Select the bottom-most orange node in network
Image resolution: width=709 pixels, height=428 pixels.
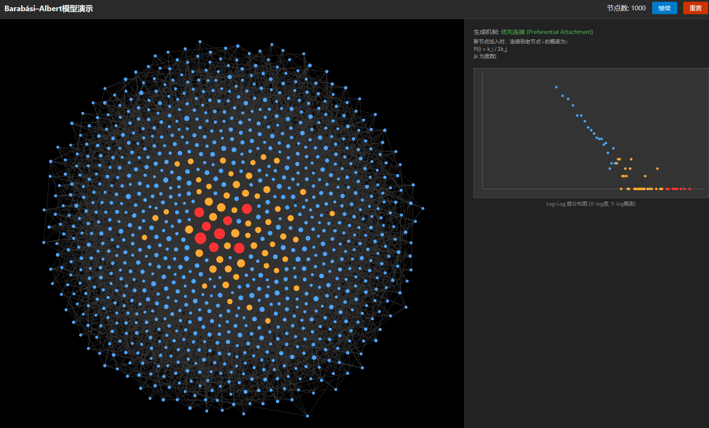(x=268, y=321)
